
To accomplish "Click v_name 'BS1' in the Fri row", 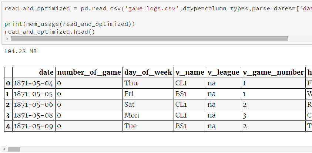I will (x=190, y=94).
